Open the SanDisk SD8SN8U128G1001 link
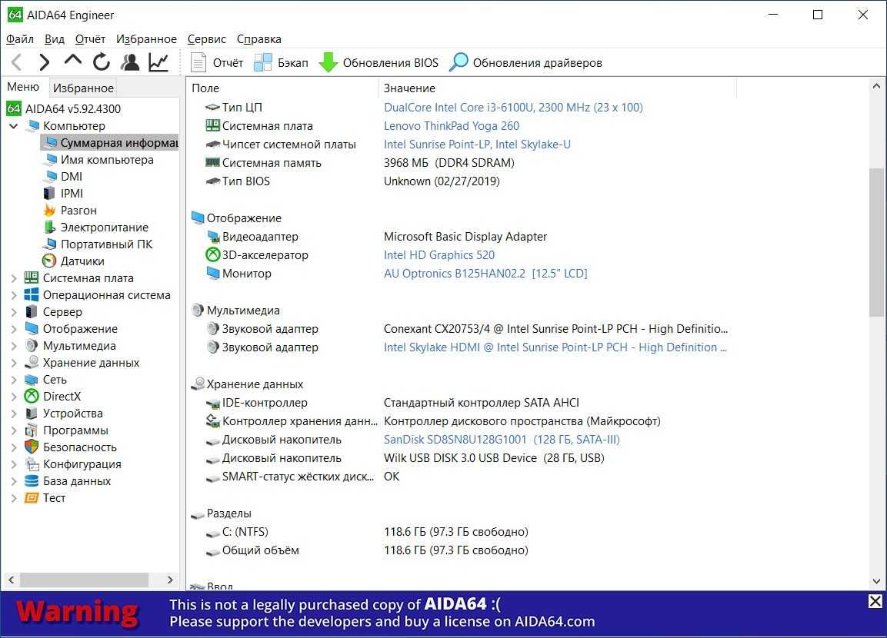887x638 pixels. [x=502, y=440]
